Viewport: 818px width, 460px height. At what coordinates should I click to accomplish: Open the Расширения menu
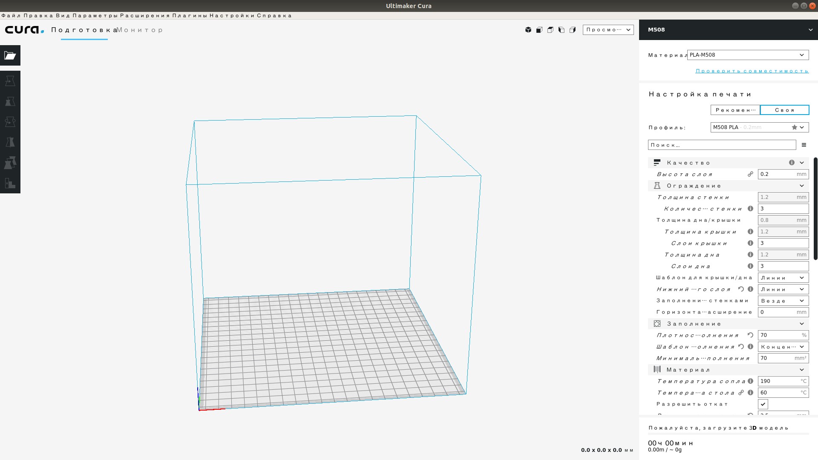(x=145, y=16)
